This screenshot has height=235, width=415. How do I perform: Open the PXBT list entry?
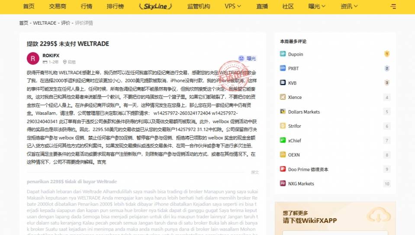293,68
